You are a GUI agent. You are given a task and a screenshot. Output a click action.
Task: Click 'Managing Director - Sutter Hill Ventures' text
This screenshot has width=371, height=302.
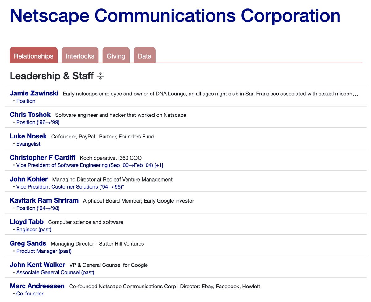(x=97, y=244)
